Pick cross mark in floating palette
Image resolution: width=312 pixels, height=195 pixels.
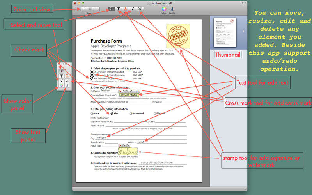point(67,81)
